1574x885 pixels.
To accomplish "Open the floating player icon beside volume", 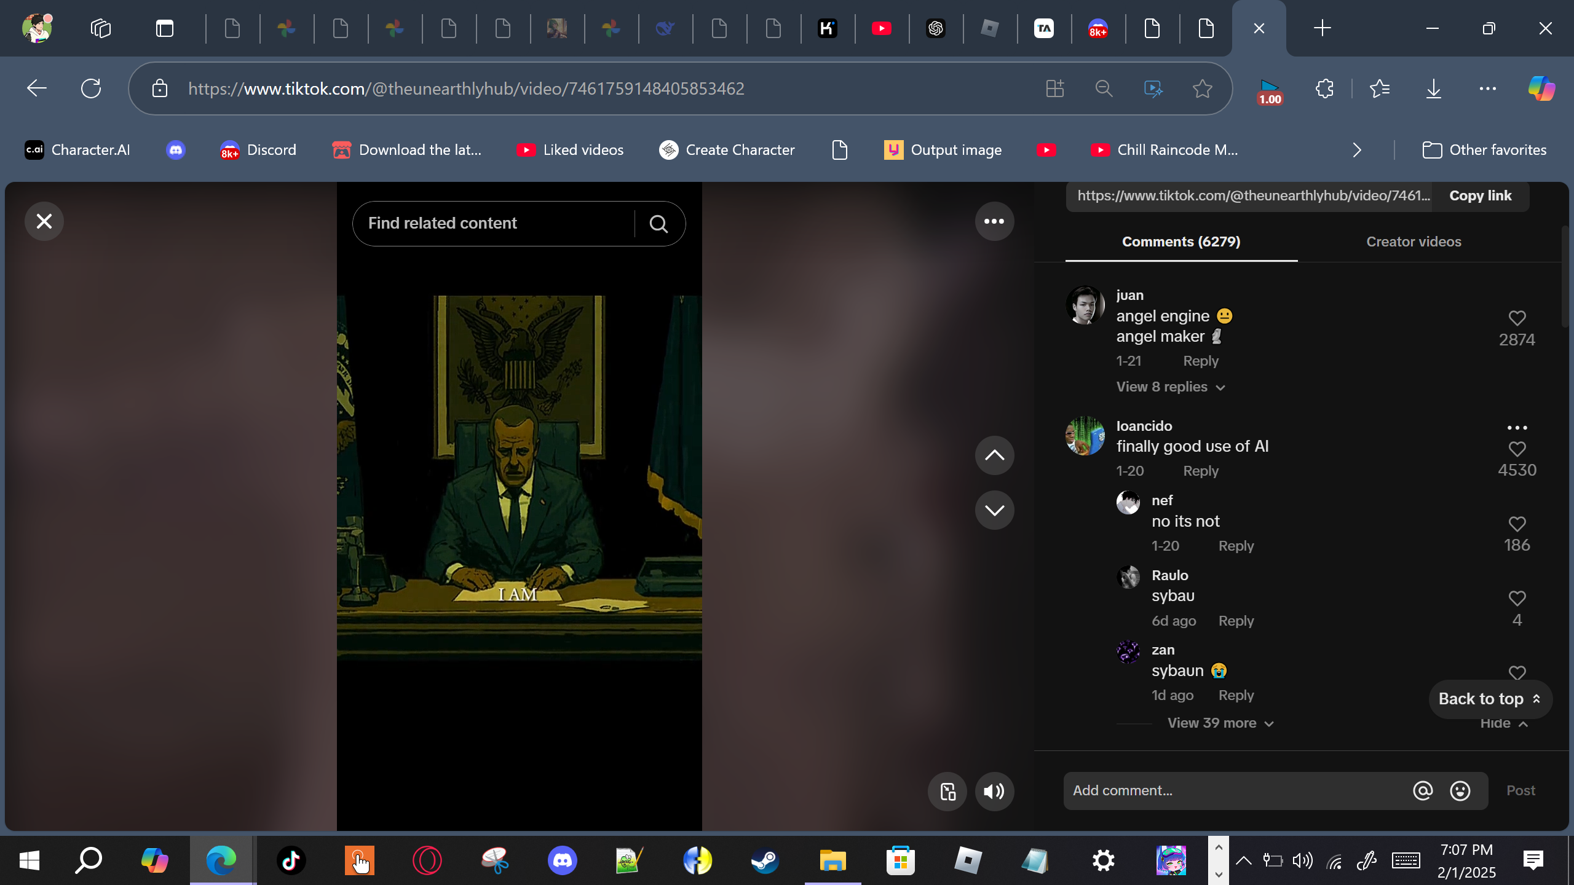I will (x=947, y=792).
